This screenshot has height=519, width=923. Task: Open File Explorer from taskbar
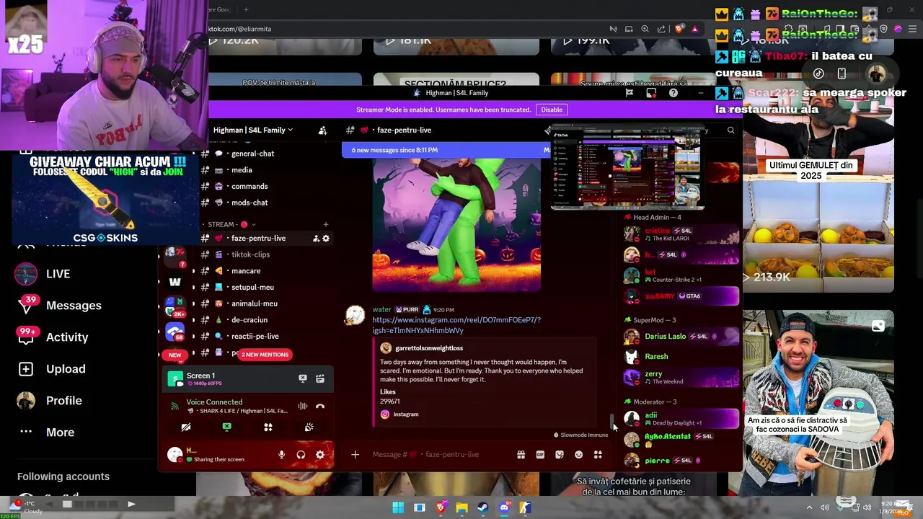pos(461,507)
